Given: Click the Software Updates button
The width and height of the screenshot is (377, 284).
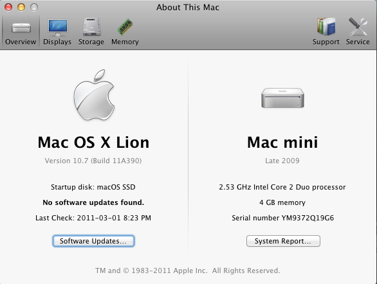Looking at the screenshot, I should click(x=93, y=241).
